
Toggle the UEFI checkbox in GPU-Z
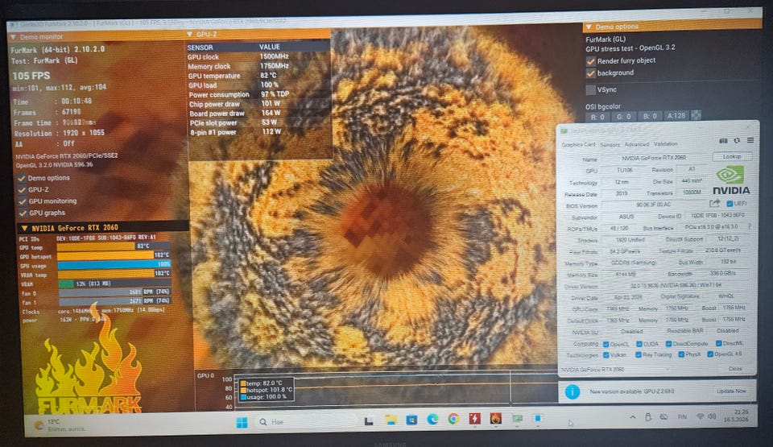(x=730, y=203)
